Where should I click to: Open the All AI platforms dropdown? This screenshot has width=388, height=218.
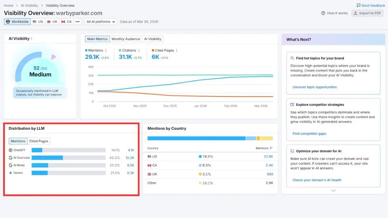(100, 22)
